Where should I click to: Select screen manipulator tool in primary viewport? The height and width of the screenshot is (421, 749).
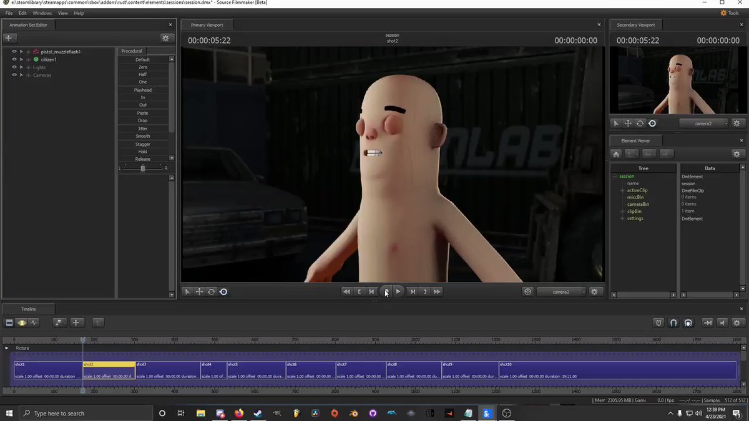coord(223,291)
